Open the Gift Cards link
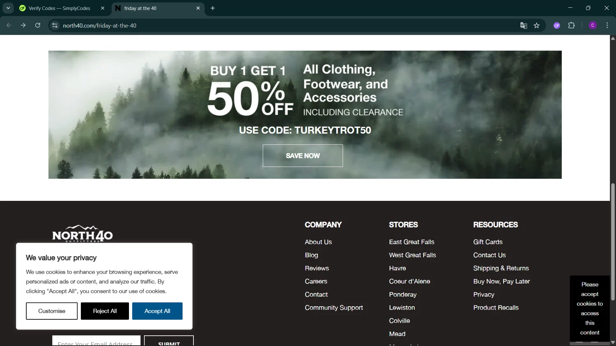 coord(488,242)
